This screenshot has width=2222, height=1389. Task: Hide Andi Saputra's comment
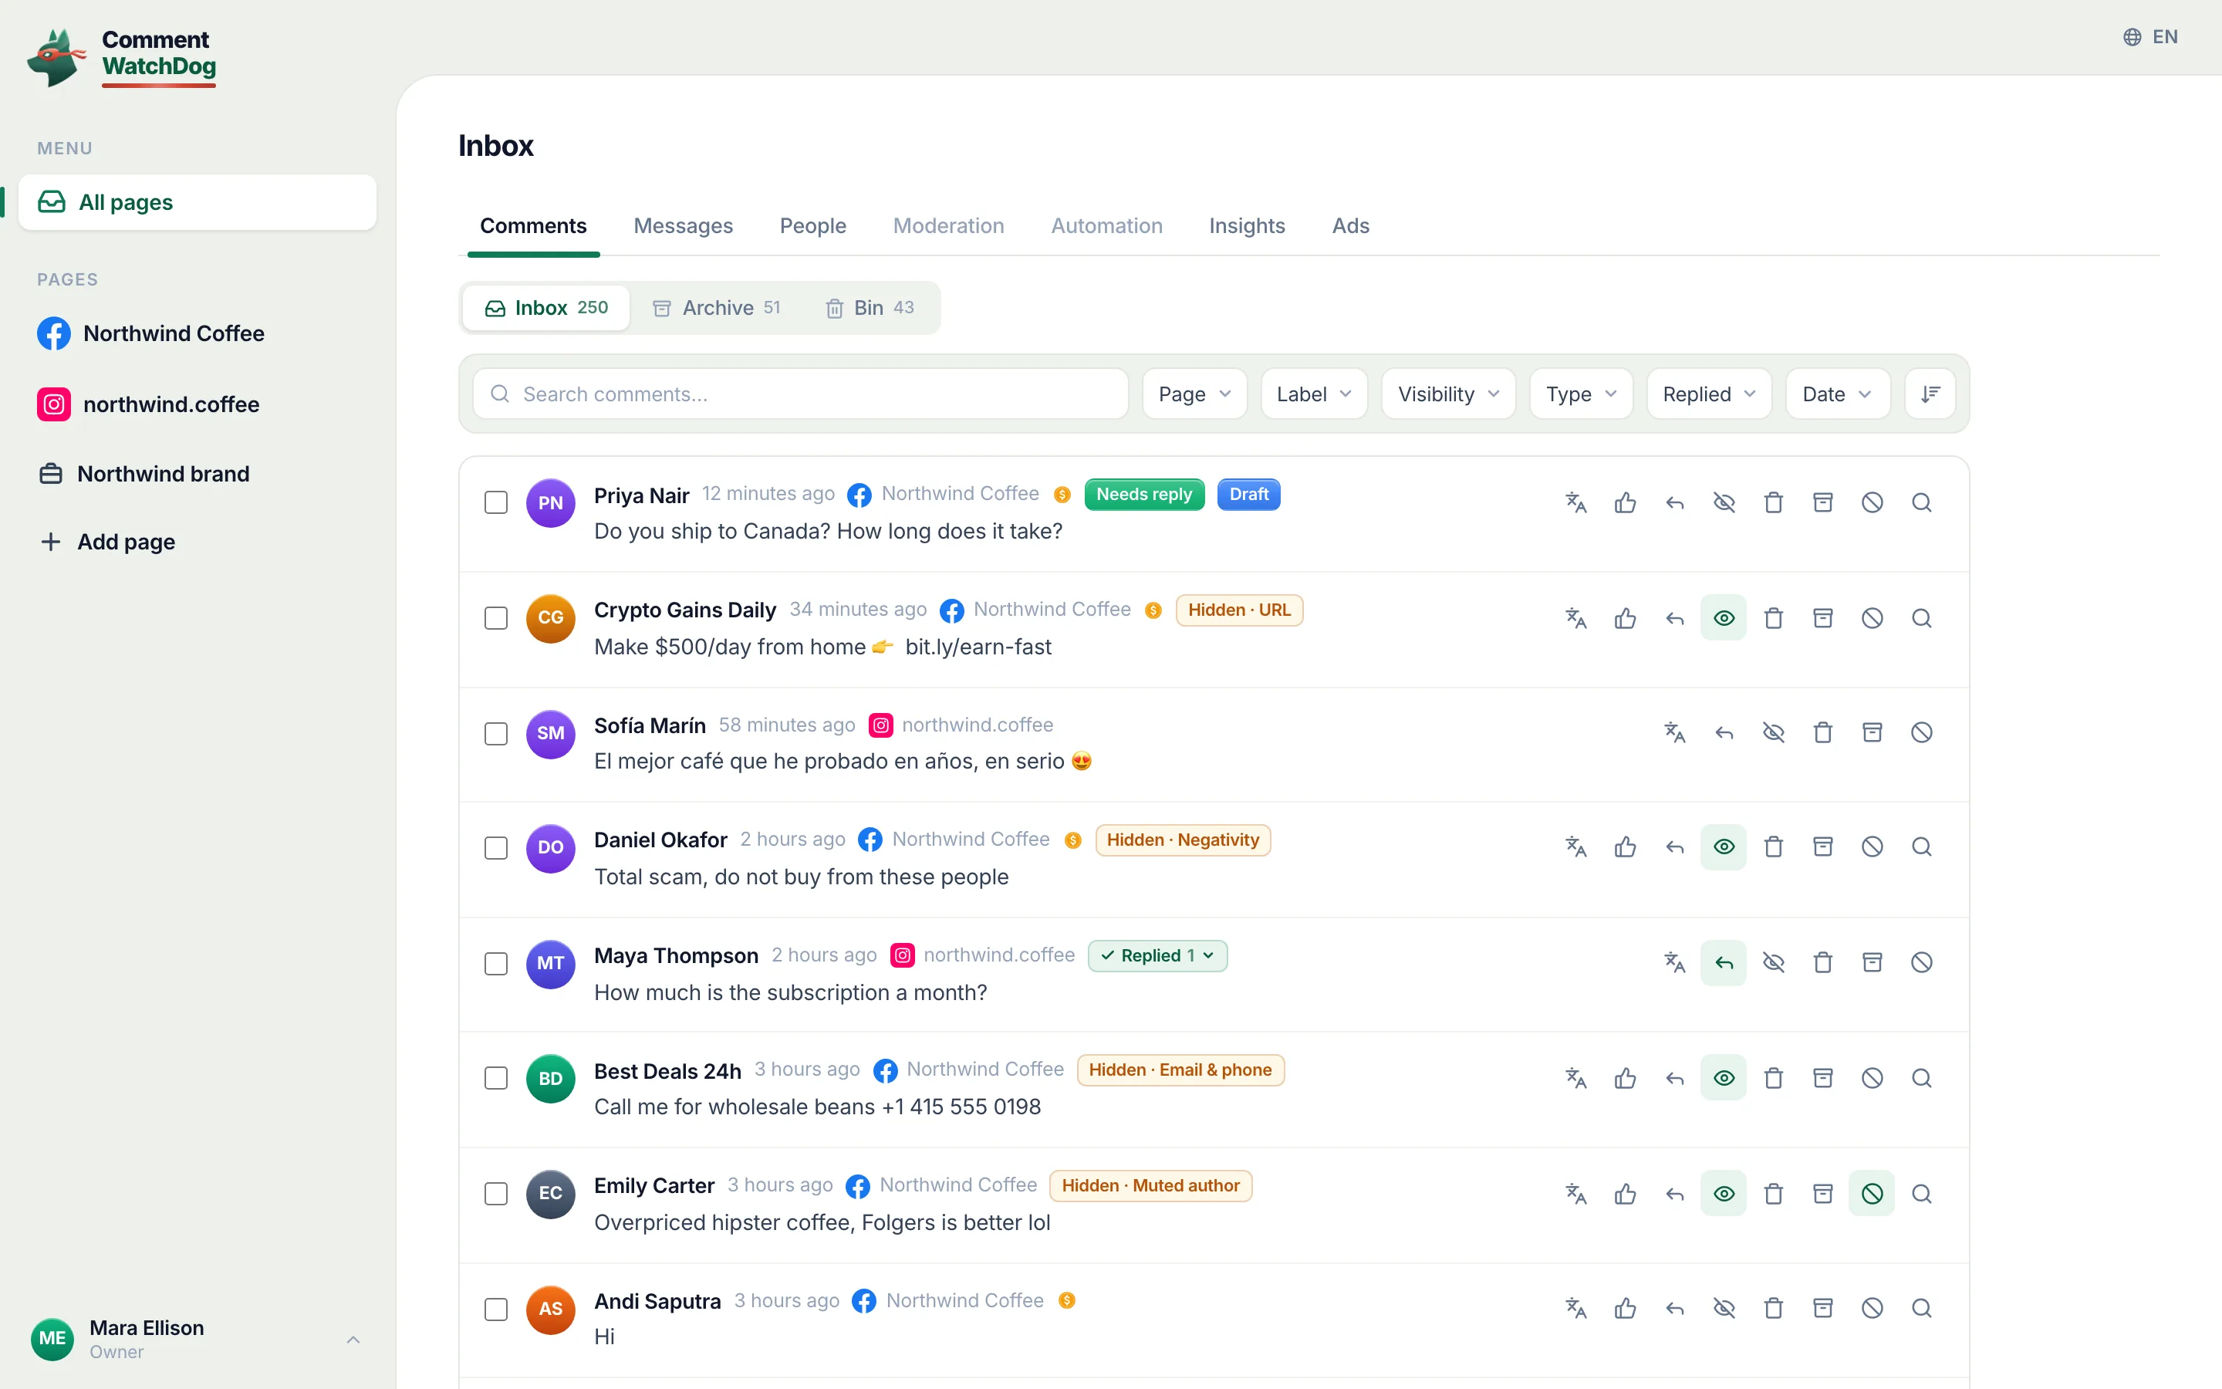pos(1724,1308)
